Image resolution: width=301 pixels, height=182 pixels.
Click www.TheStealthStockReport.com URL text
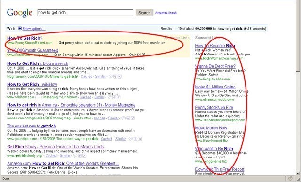(x=220, y=120)
